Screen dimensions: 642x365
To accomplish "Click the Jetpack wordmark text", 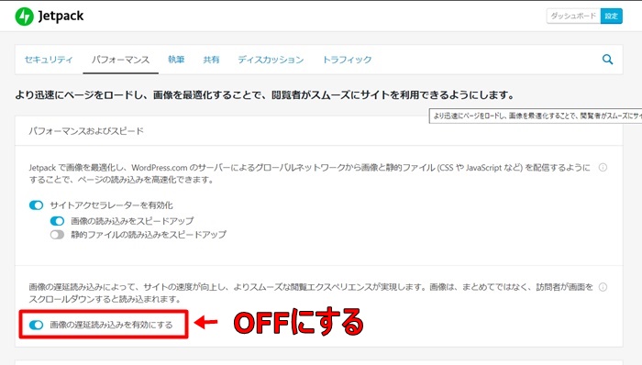I will click(x=61, y=17).
